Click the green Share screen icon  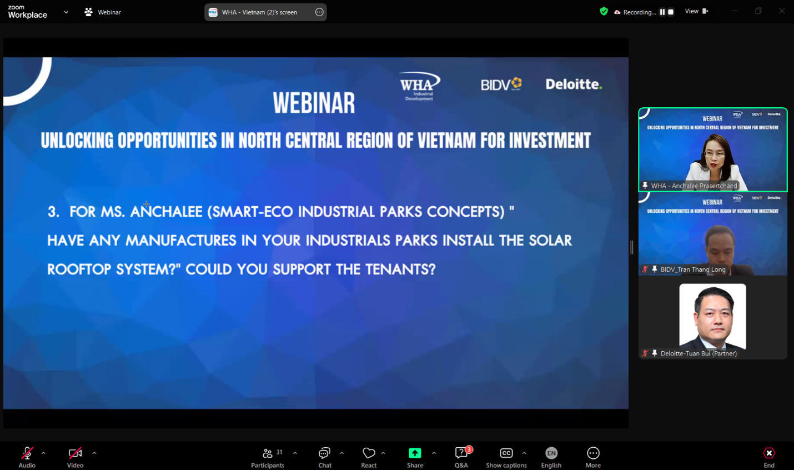coord(415,453)
